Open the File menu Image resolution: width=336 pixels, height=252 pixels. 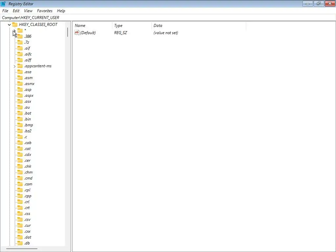click(x=5, y=11)
